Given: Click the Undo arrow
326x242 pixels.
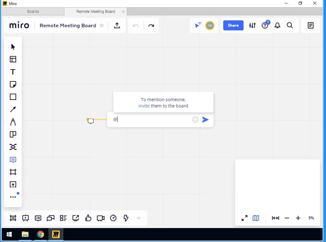Looking at the screenshot, I should pos(136,26).
